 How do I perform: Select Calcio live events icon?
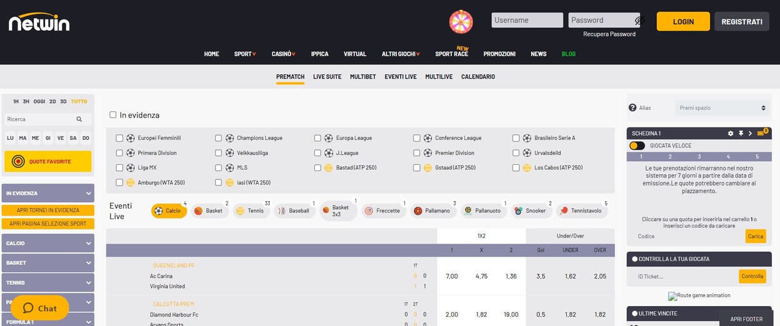click(x=159, y=211)
